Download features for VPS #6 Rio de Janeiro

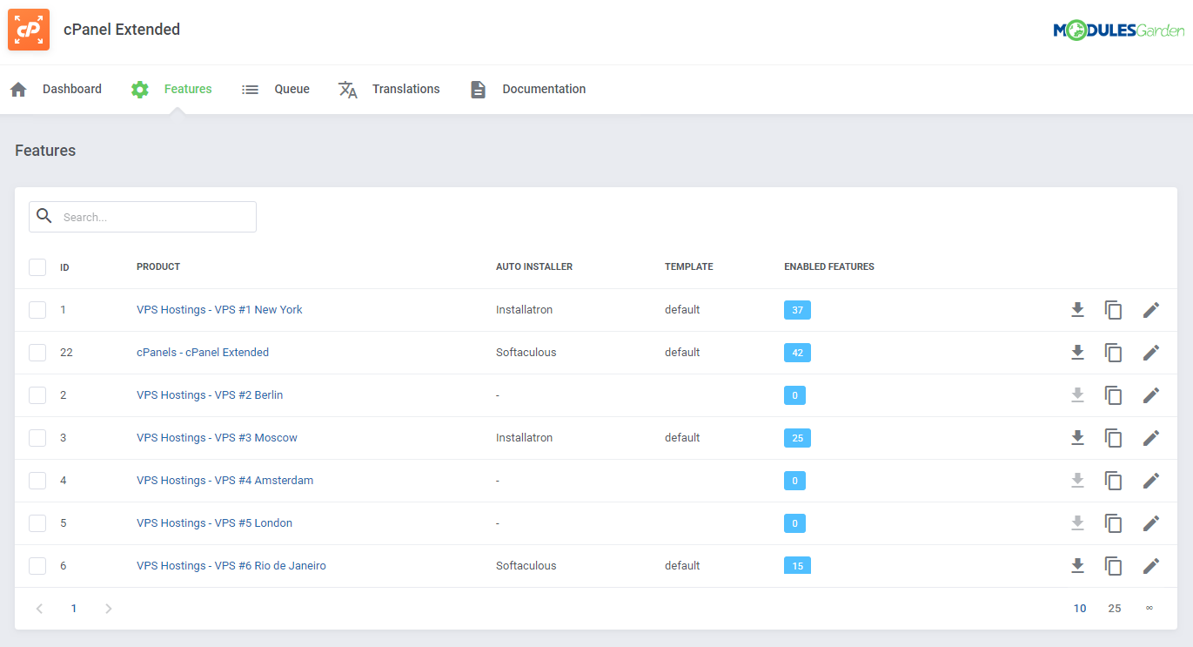pos(1078,565)
